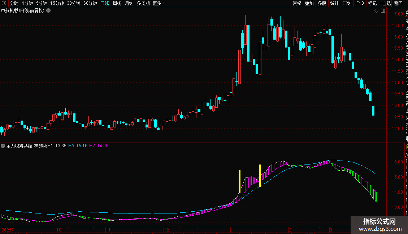The height and width of the screenshot is (234, 408).
Task: Select the 1分钟 period tab
Action: [27, 3]
